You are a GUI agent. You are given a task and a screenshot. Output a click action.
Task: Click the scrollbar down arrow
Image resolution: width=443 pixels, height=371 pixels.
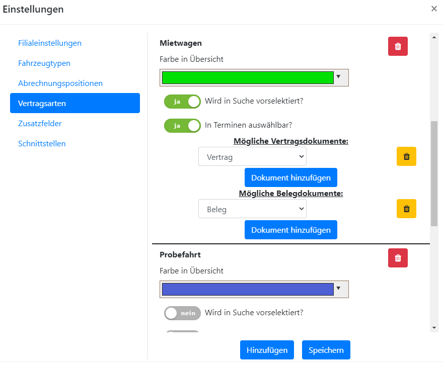pos(434,328)
